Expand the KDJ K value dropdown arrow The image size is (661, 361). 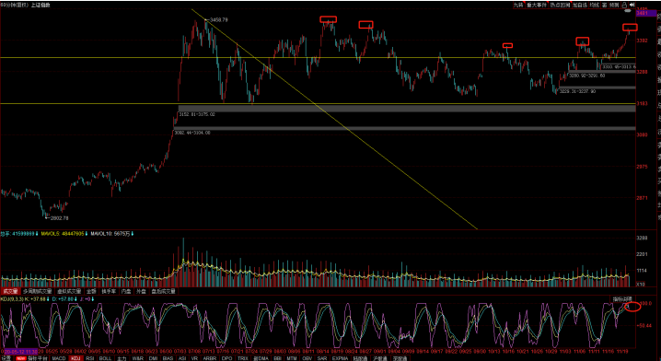click(x=48, y=299)
